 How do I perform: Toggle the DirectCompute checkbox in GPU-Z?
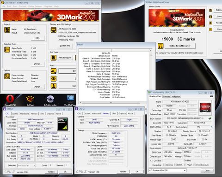tap(195, 165)
